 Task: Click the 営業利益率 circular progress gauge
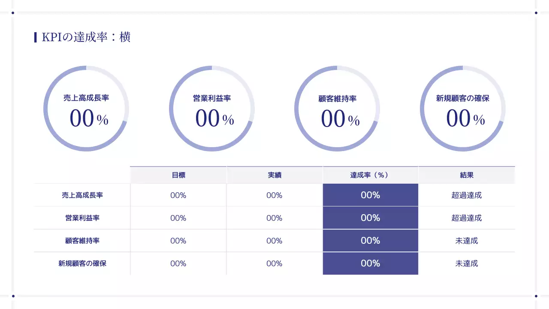pyautogui.click(x=211, y=109)
